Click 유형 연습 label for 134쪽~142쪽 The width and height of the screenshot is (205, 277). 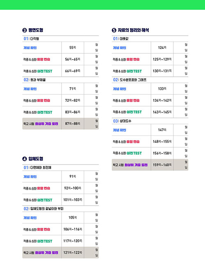[133, 101]
